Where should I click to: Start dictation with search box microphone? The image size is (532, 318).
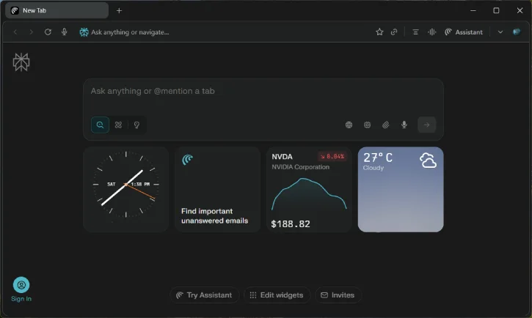coord(404,125)
